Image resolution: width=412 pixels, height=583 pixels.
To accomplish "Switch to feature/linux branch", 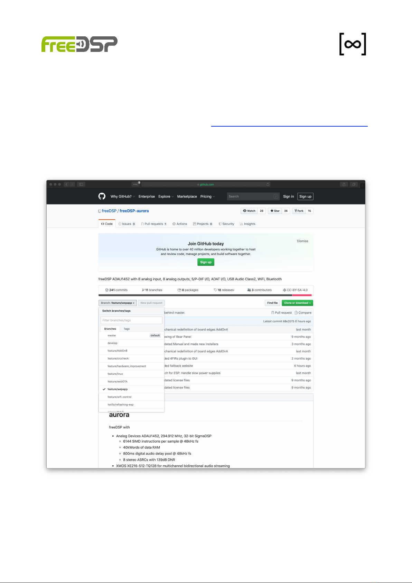I will pyautogui.click(x=131, y=374).
